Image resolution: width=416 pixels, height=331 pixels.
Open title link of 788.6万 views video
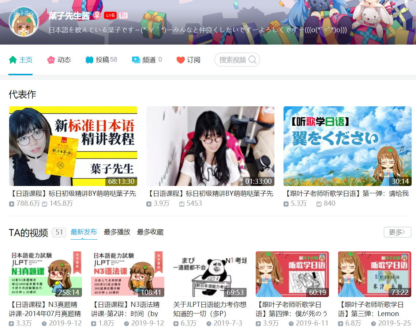pyautogui.click(x=73, y=194)
